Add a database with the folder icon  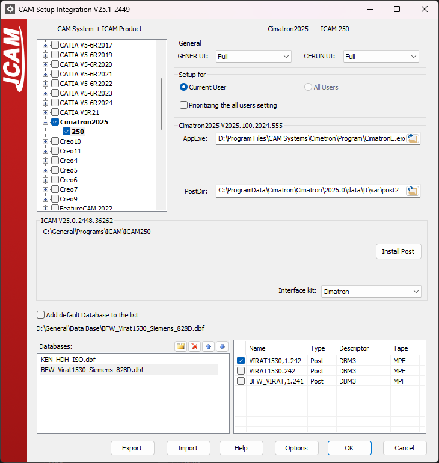[180, 346]
